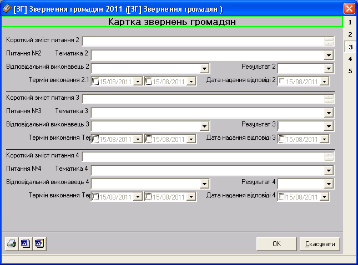Enable first Термін виконання checkbox in question 3 block
The height and width of the screenshot is (265, 358).
95,139
